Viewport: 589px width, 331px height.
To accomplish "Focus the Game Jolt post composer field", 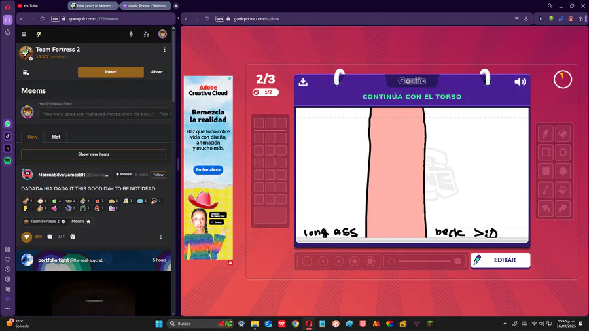I will coord(105,114).
